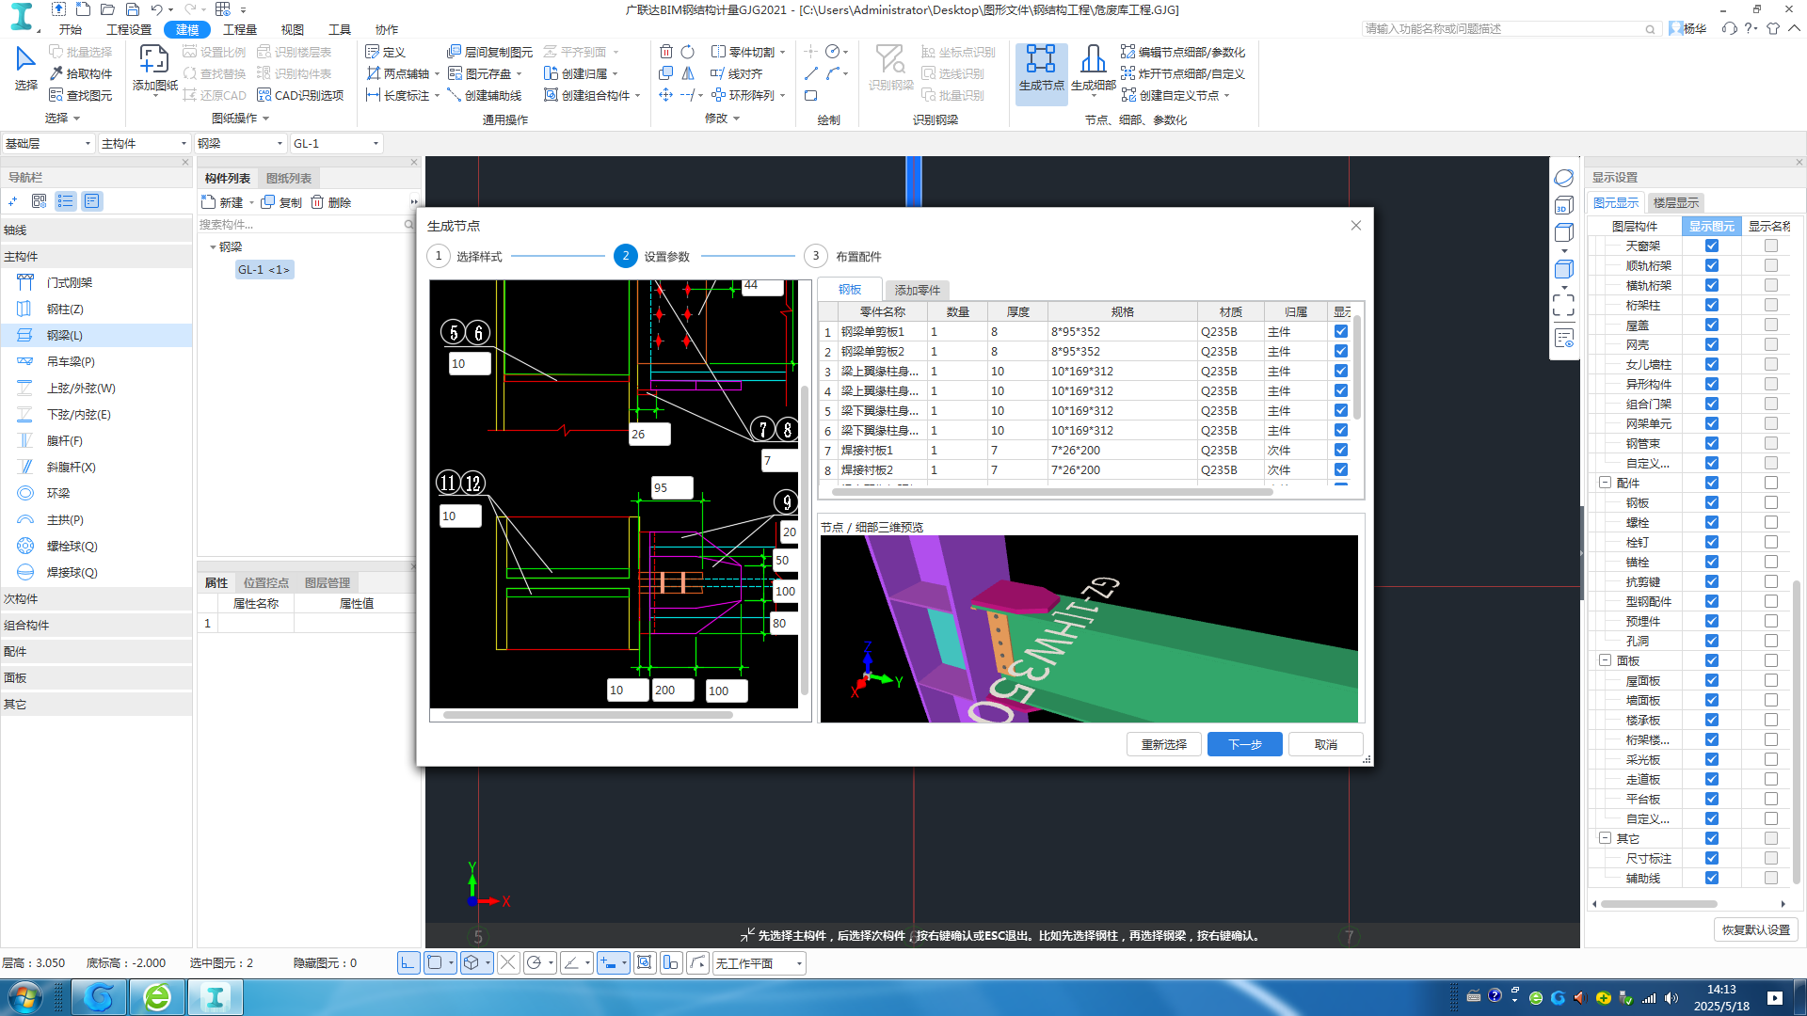Collapse the 其它 group in display settings
The image size is (1807, 1016).
1606,838
